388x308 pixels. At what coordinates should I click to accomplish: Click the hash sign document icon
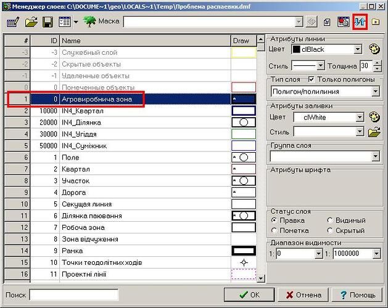tap(327, 22)
